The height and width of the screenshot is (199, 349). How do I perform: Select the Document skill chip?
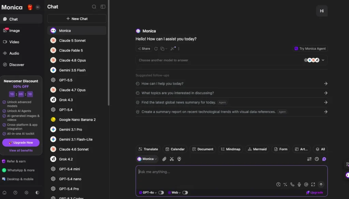pos(202,149)
